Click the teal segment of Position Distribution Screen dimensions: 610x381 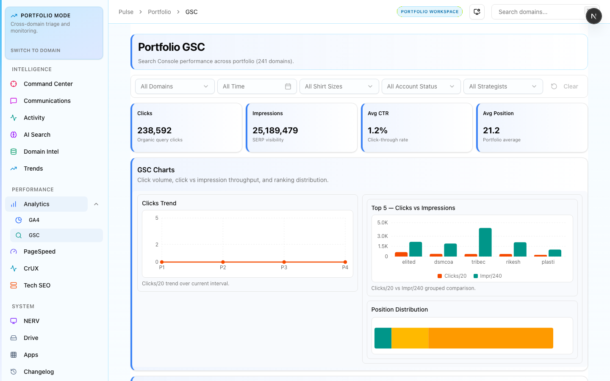pyautogui.click(x=383, y=338)
